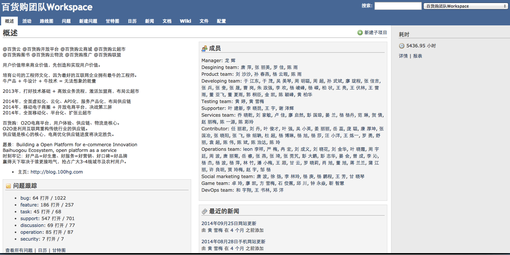The height and width of the screenshot is (255, 510).
Task: Visit the http://blog.100hg.com homepage link
Action: 57,172
